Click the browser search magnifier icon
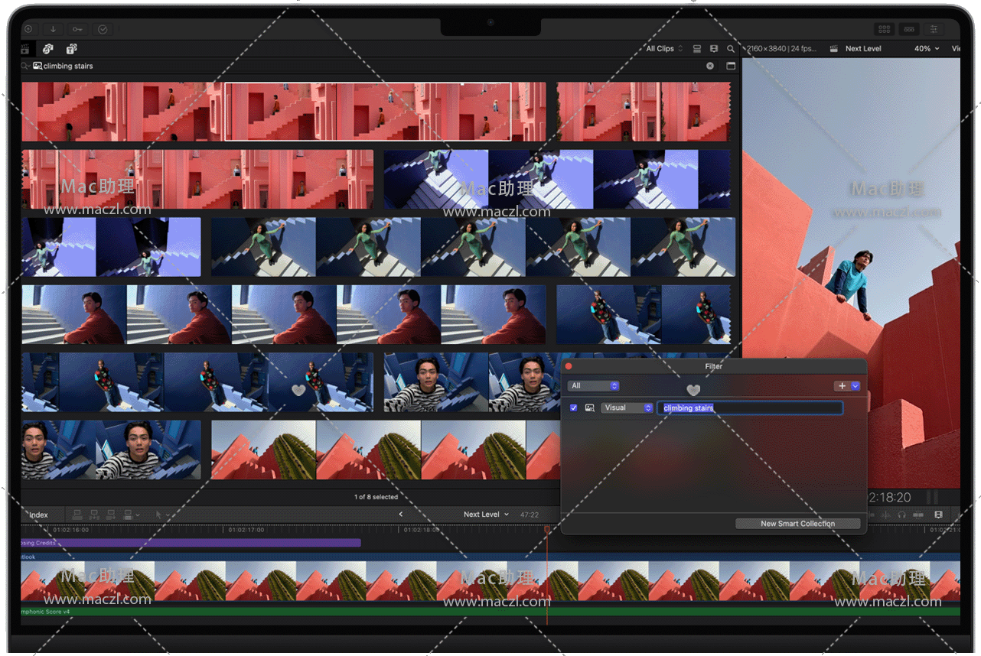Viewport: 981px width, 656px height. (x=731, y=49)
